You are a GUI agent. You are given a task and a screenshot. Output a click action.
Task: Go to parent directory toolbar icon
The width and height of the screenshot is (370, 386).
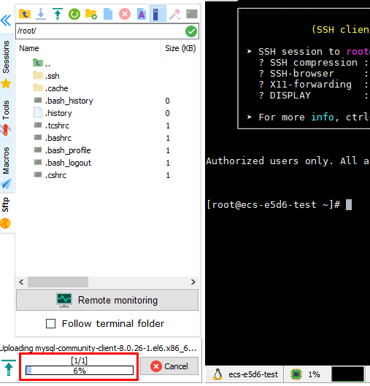click(x=25, y=14)
